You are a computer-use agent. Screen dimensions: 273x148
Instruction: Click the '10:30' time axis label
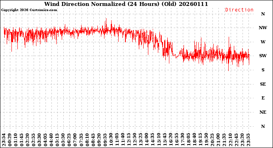[111, 140]
